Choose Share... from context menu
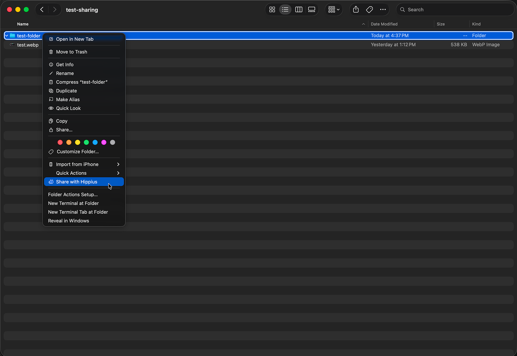517x356 pixels. coord(84,130)
